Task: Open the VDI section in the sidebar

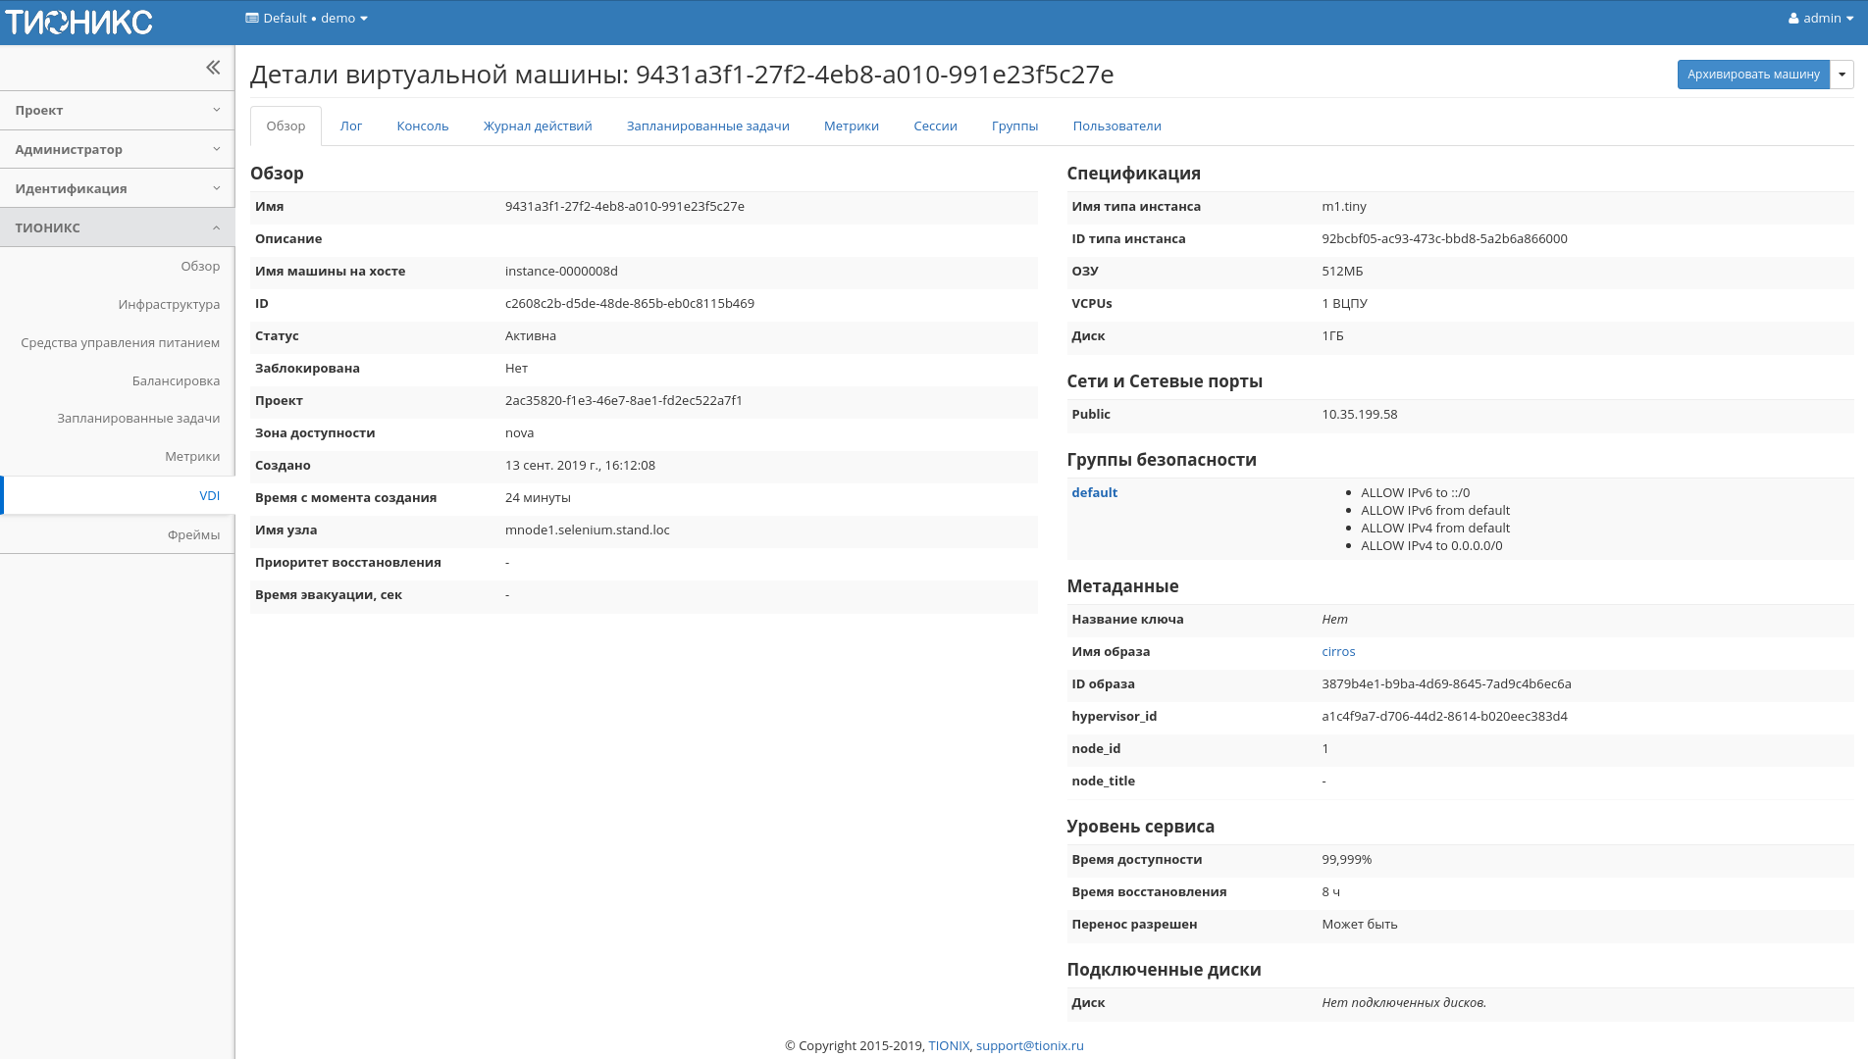Action: pyautogui.click(x=209, y=495)
